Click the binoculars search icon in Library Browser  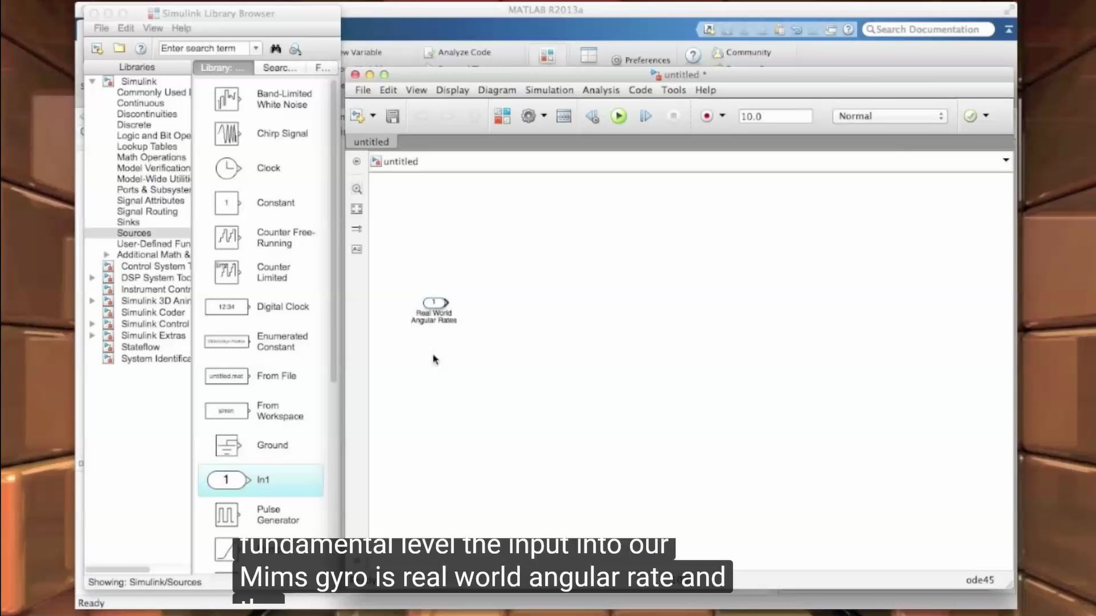pos(276,49)
